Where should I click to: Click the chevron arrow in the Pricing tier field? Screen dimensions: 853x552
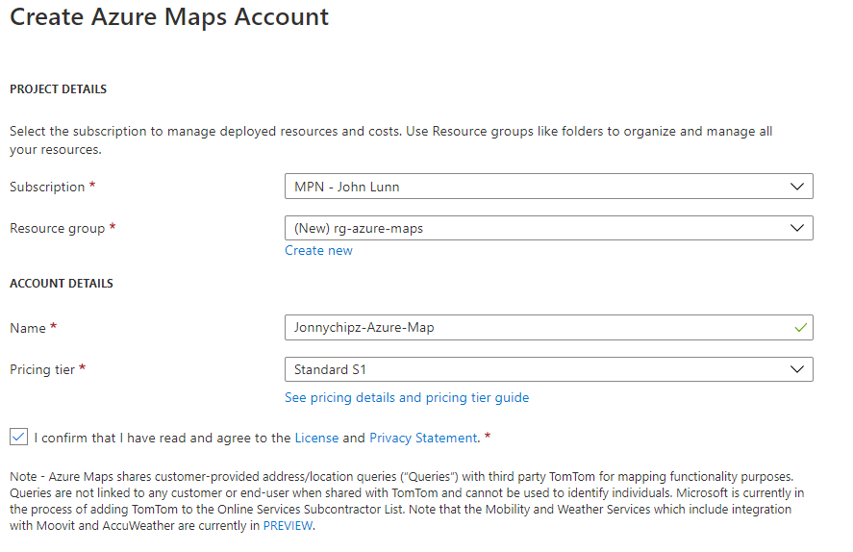[796, 369]
